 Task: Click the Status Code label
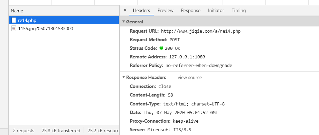[143, 48]
